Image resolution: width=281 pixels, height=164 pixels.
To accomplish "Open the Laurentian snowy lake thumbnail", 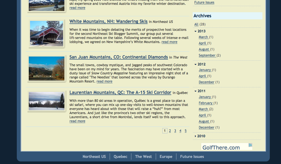I will 47,101.
